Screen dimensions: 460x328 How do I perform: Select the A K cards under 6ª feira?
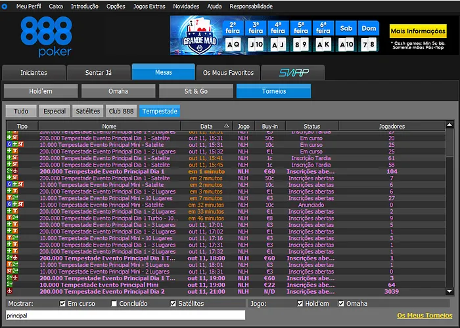(323, 45)
